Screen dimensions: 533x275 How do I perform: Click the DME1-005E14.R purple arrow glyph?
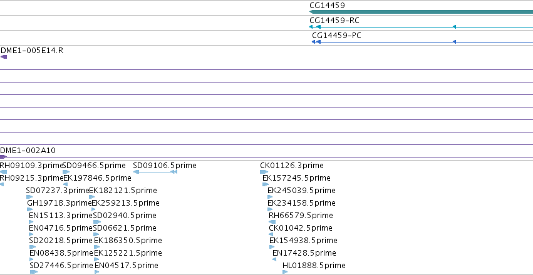coord(4,57)
